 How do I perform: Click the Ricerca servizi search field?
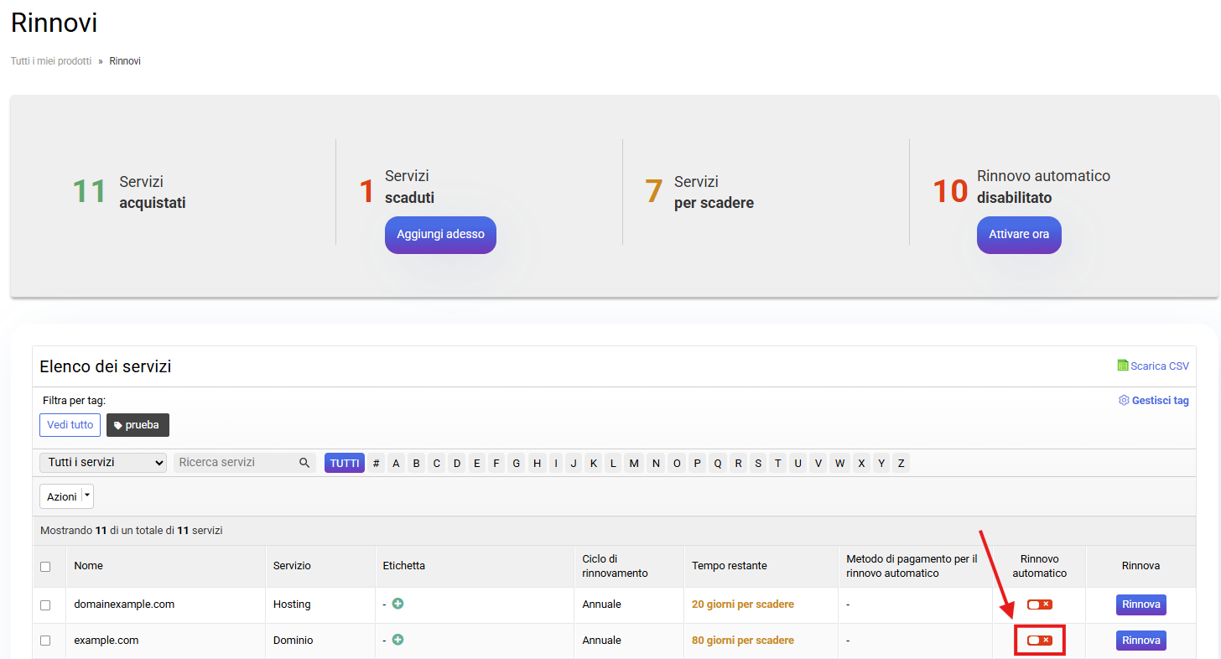tap(236, 463)
